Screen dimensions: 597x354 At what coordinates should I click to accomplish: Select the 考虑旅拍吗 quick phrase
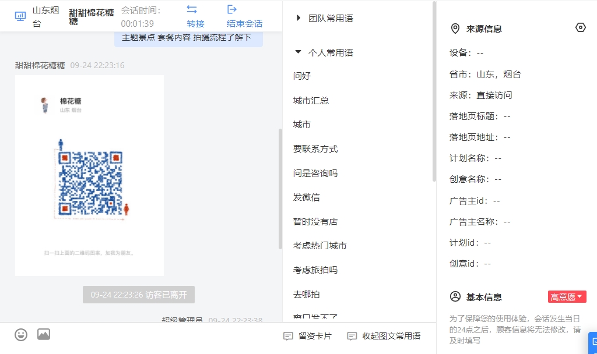click(x=315, y=270)
